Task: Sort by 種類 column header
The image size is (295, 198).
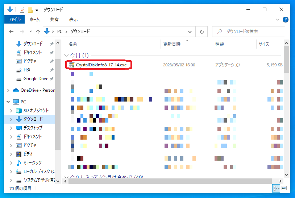Action: pos(220,44)
